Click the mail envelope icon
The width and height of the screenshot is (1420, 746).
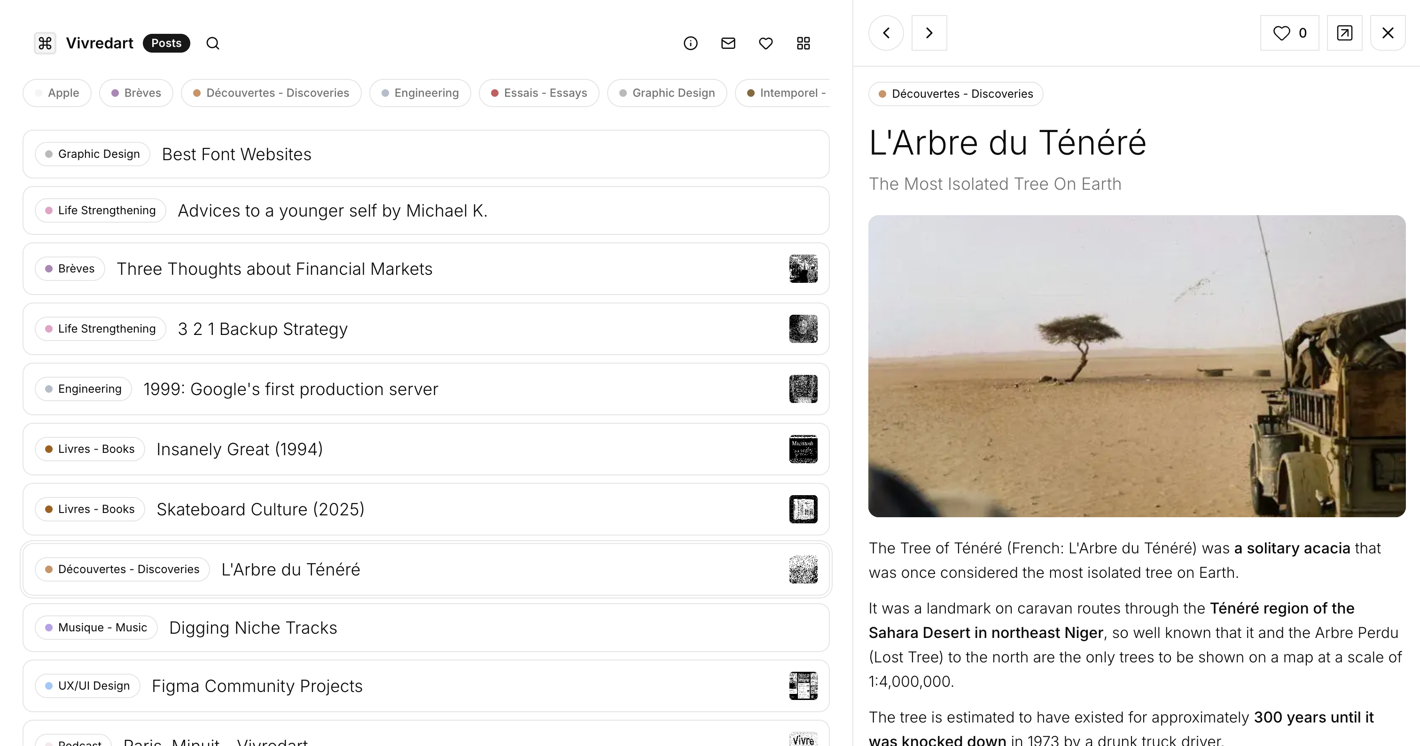point(728,43)
